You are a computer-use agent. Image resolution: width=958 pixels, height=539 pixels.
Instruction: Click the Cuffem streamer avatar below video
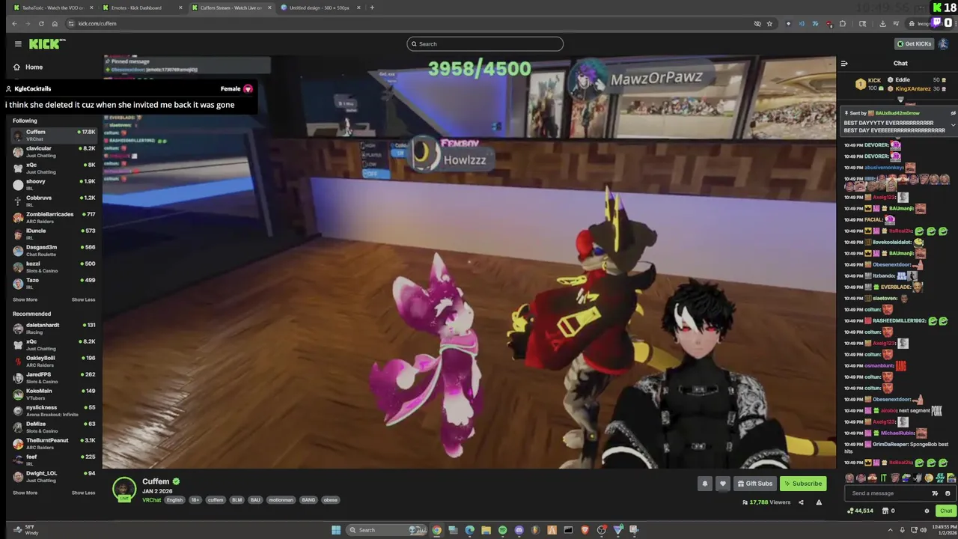pos(123,489)
